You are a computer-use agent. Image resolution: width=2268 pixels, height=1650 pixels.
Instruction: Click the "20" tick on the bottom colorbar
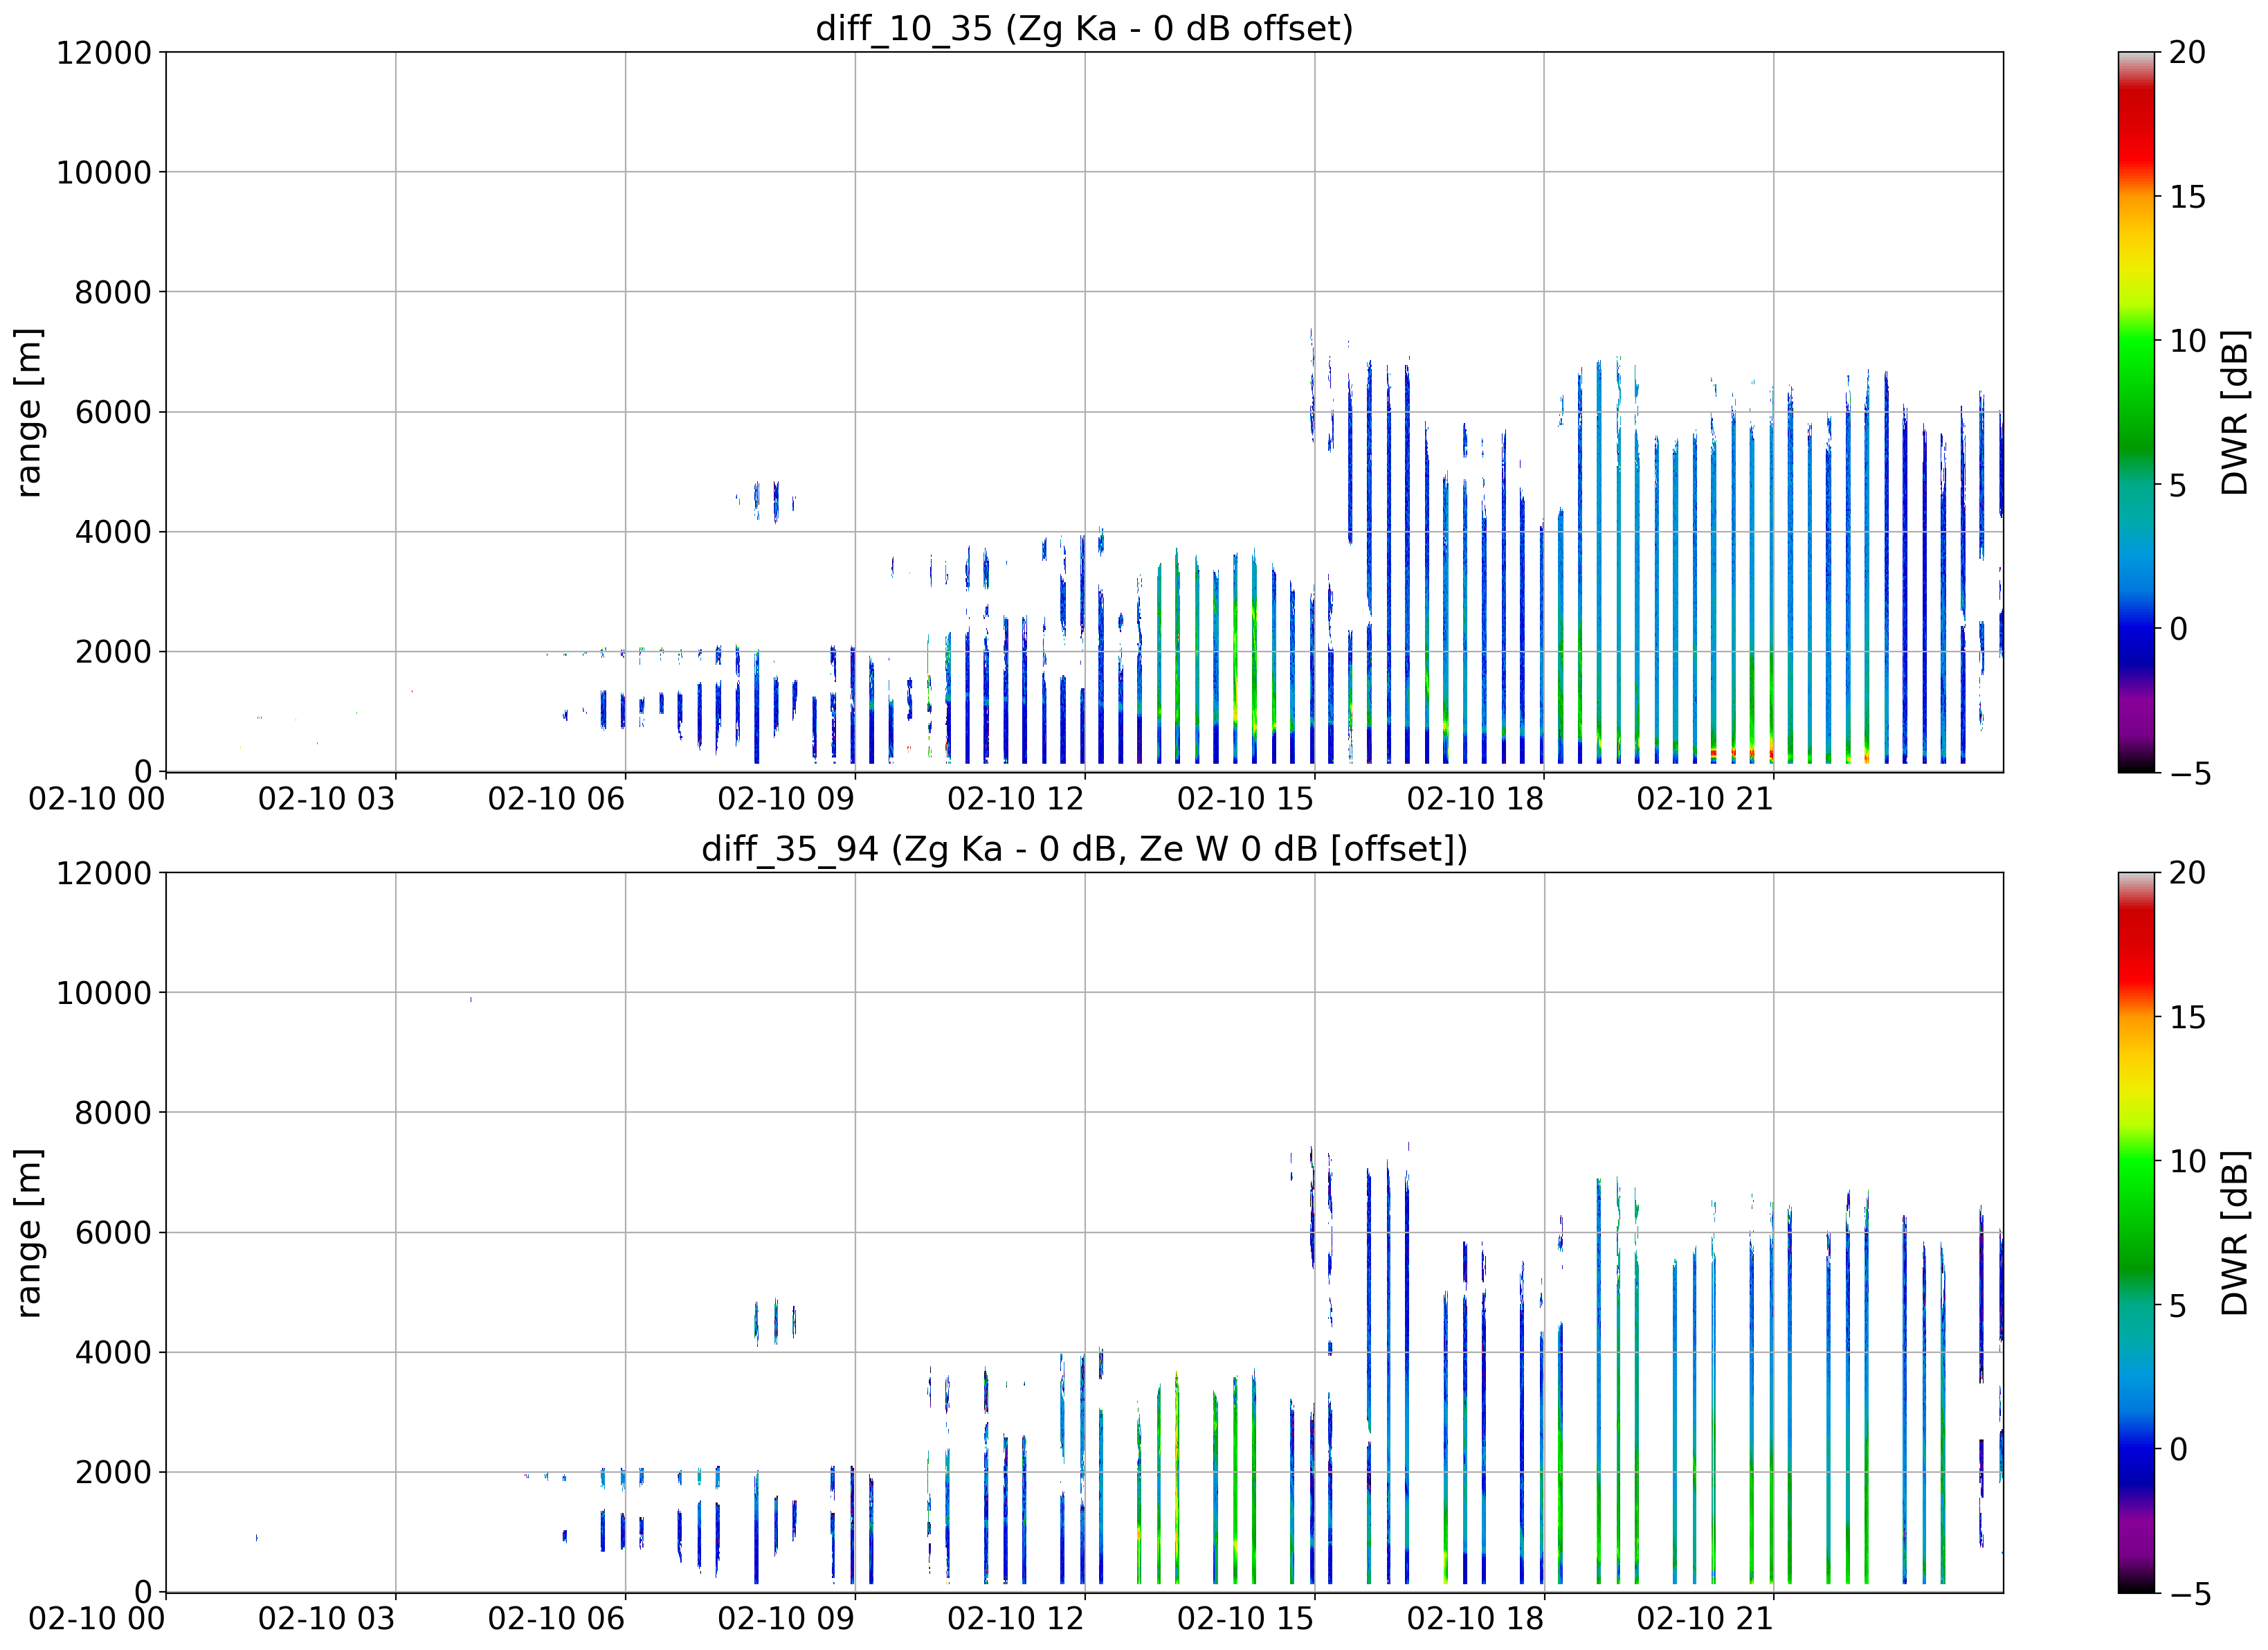coord(2188,872)
